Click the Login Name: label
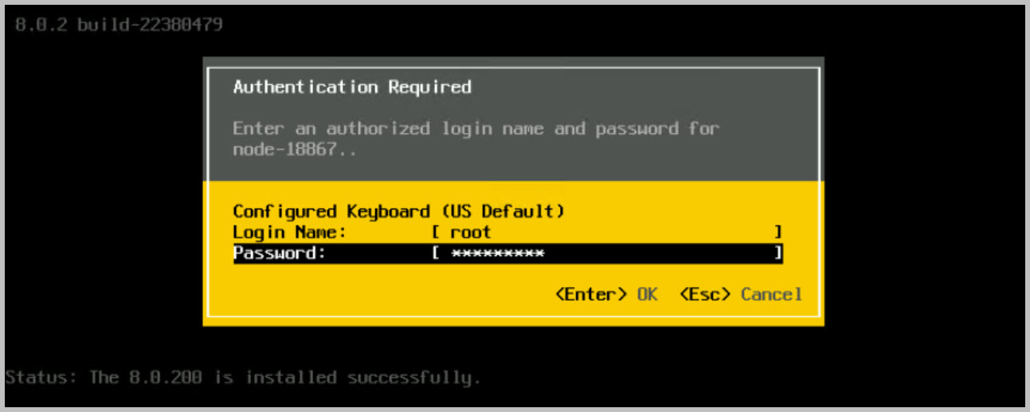The height and width of the screenshot is (412, 1030). pyautogui.click(x=290, y=233)
